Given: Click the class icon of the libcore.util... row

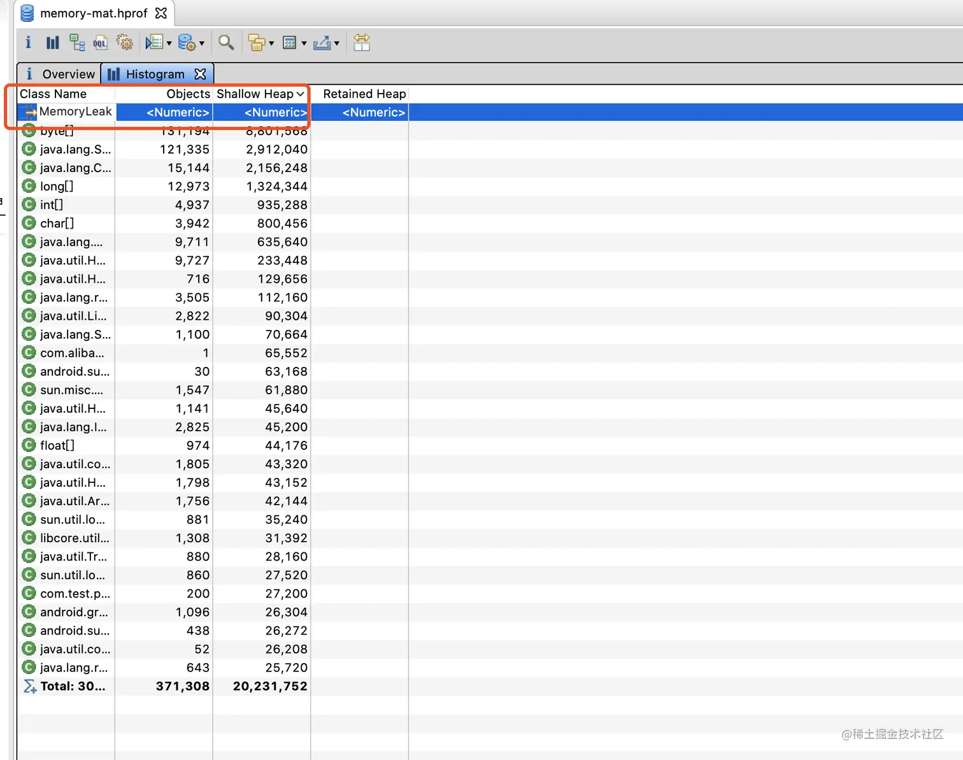Looking at the screenshot, I should pyautogui.click(x=29, y=538).
